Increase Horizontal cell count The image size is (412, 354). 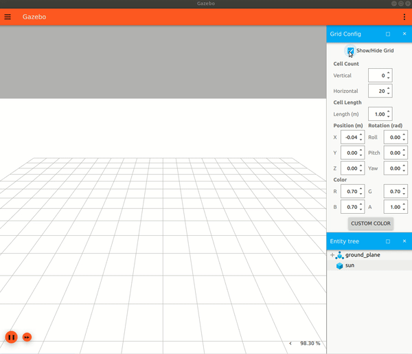point(389,89)
